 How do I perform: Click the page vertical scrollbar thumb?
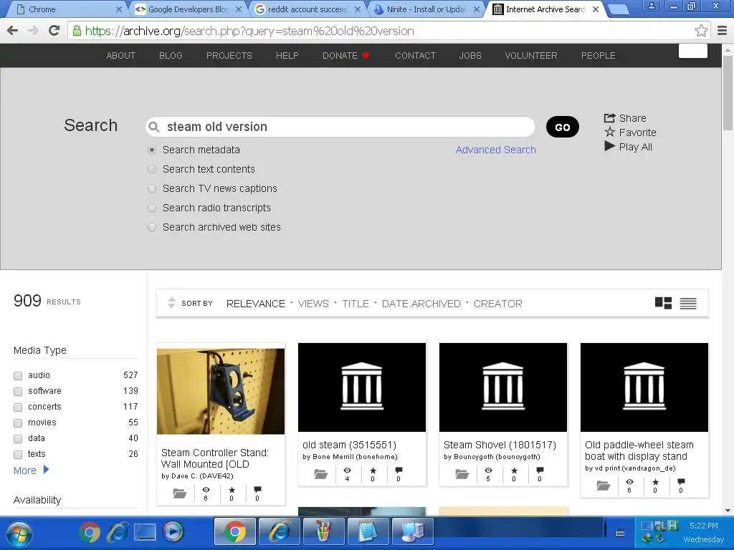[728, 92]
